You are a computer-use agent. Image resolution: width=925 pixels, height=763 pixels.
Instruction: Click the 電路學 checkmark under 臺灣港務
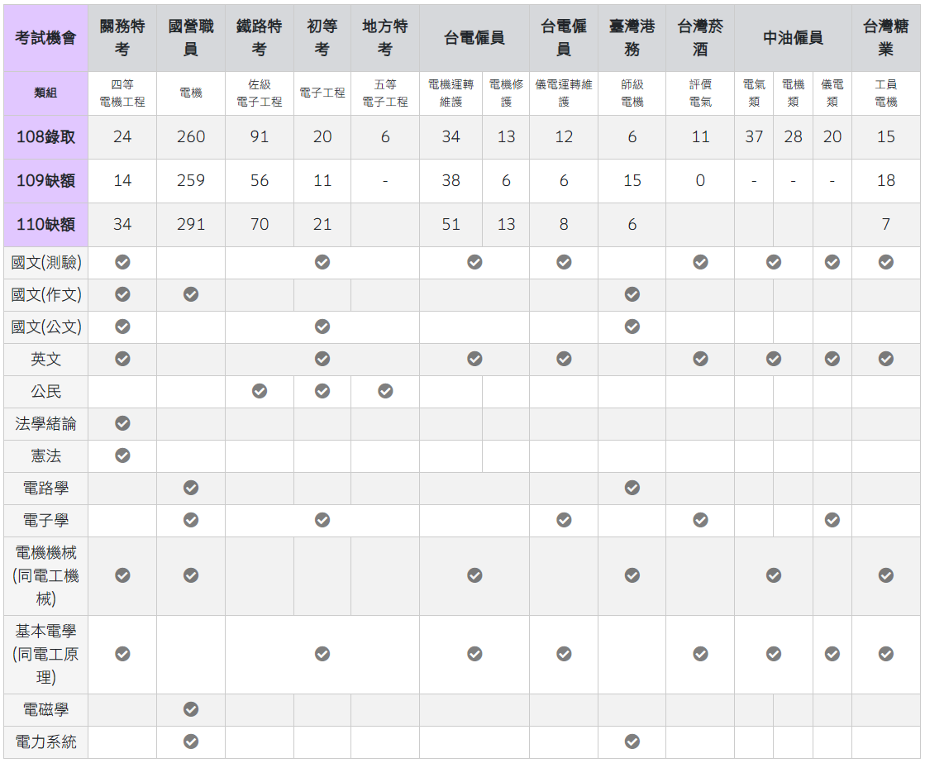pos(632,488)
